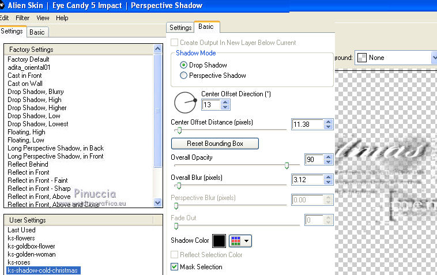This screenshot has height=275, width=437.
Task: Click Center Offset Direction input field
Action: click(212, 105)
